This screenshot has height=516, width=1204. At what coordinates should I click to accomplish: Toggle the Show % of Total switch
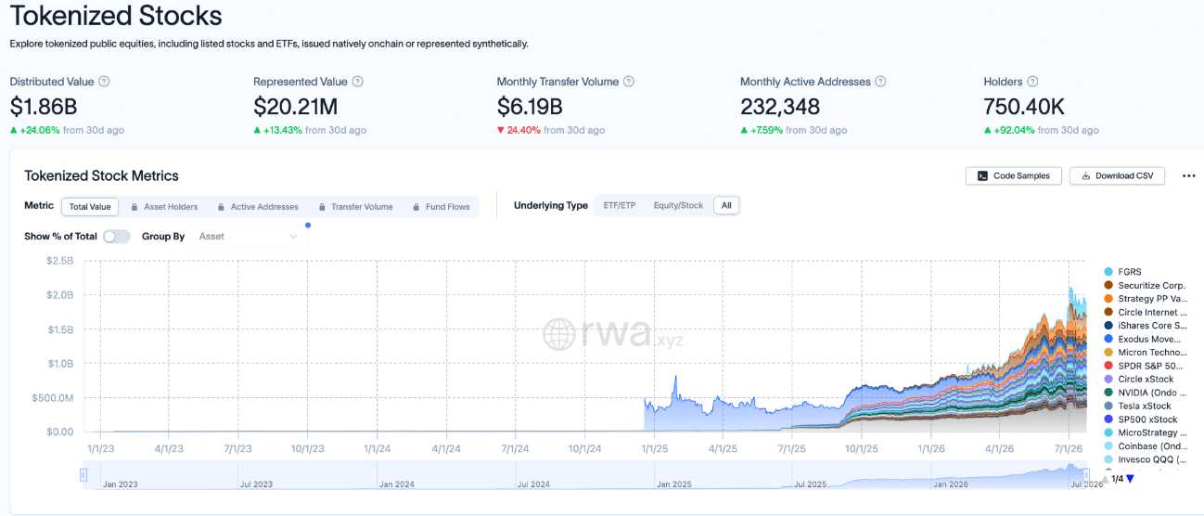tap(116, 237)
